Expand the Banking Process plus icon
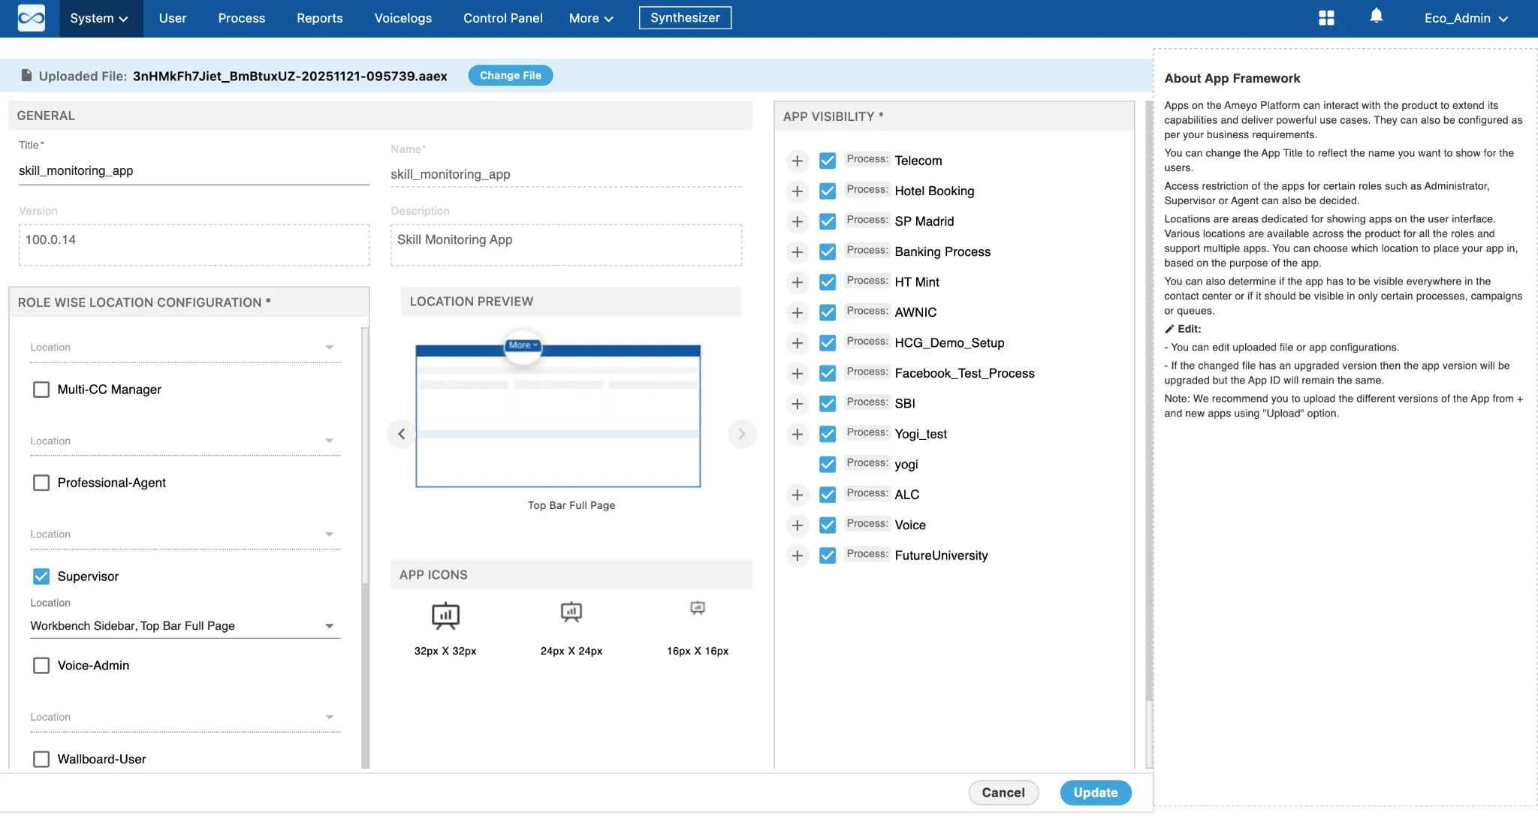Viewport: 1538px width, 837px height. tap(798, 252)
